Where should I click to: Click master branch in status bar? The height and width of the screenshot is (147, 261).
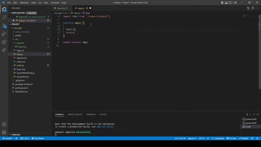coord(7,138)
